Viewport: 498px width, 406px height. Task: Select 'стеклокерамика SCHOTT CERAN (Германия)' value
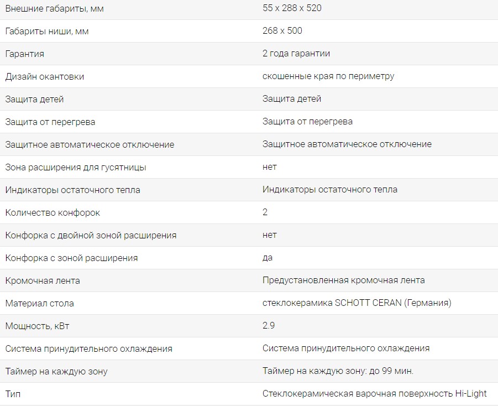tap(357, 303)
